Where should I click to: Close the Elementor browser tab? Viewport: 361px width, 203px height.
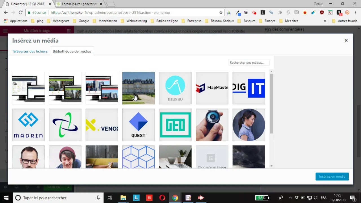[x=50, y=4]
